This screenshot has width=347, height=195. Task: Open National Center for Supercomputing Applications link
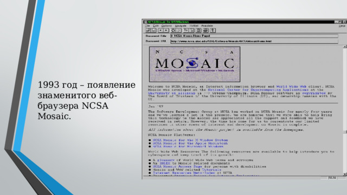258,90
